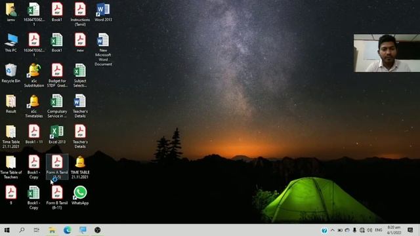
Task: Click the blue help question-mark tray icon
Action: click(x=324, y=230)
